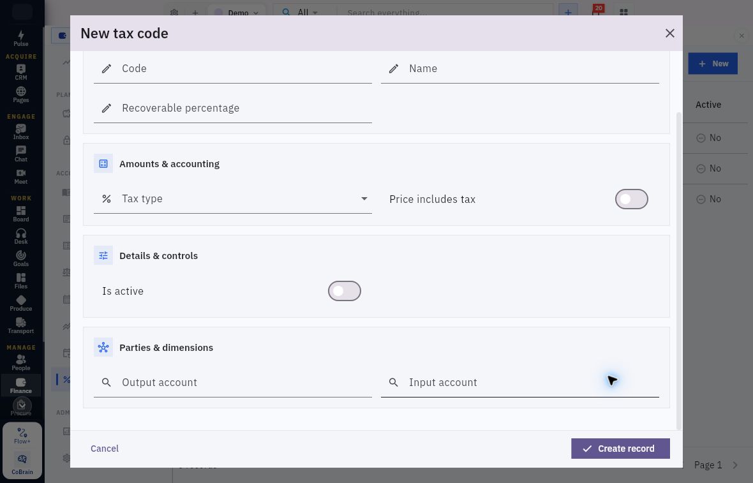753x483 pixels.
Task: Open the People module
Action: click(20, 362)
